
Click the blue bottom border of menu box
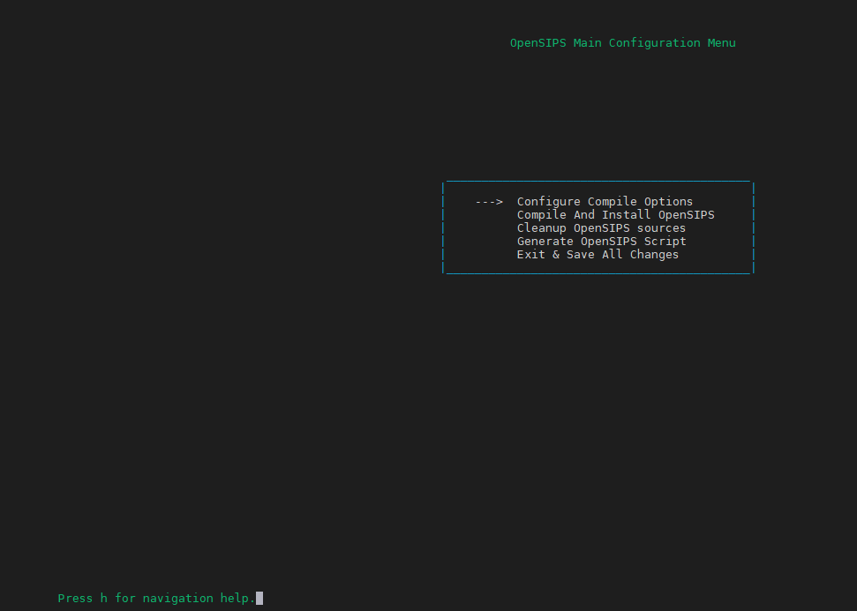pyautogui.click(x=598, y=273)
